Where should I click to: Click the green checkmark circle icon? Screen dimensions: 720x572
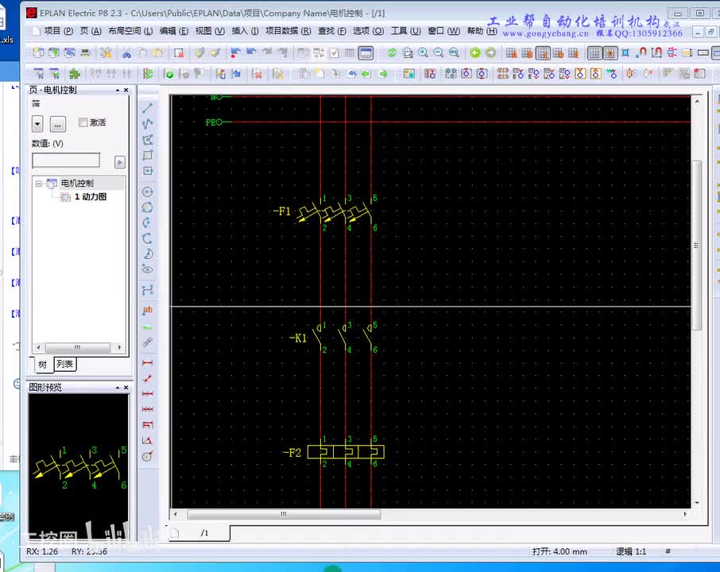point(169,73)
